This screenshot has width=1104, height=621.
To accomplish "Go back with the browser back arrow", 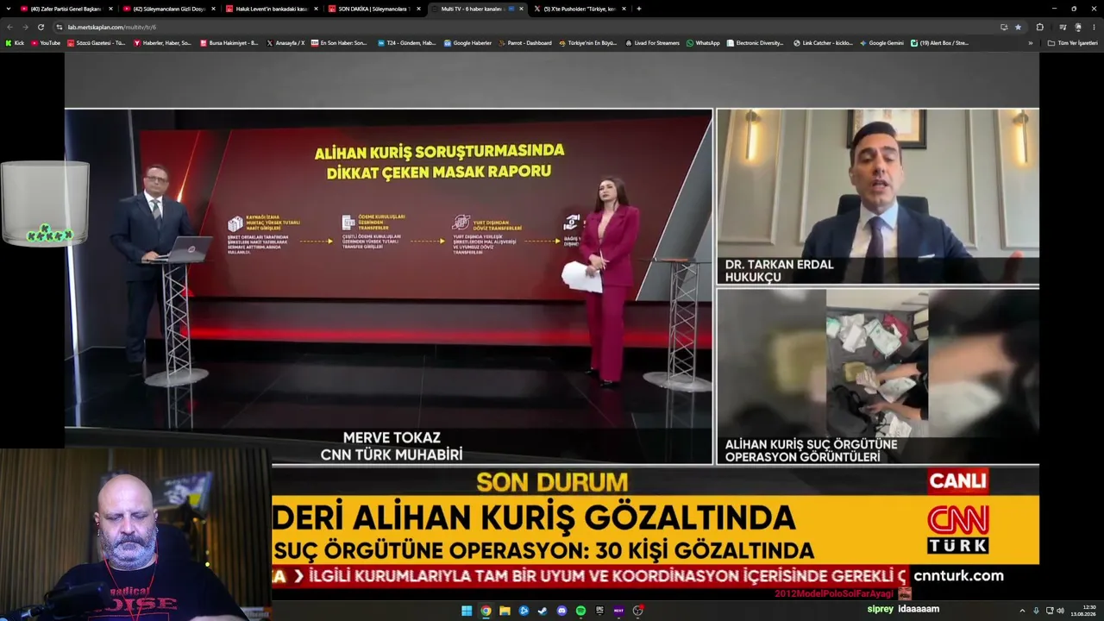I will click(9, 27).
